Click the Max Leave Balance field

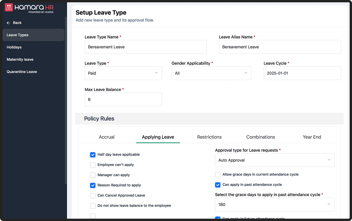[x=123, y=99]
